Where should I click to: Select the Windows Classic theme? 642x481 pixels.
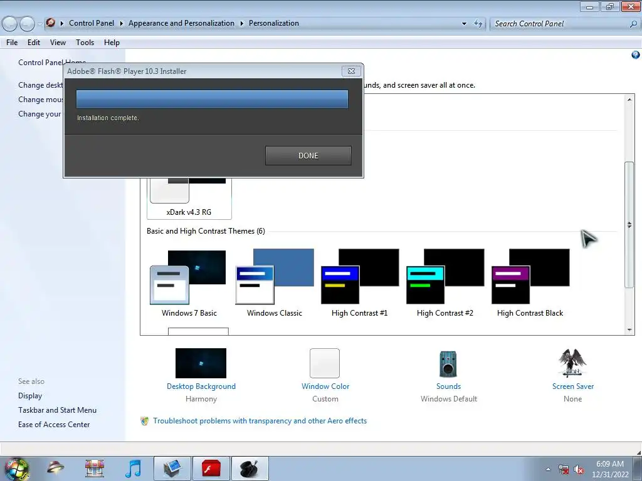275,283
